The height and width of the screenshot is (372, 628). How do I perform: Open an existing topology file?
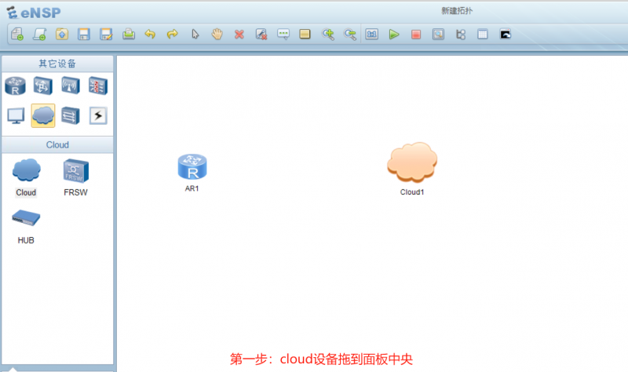[x=62, y=35]
